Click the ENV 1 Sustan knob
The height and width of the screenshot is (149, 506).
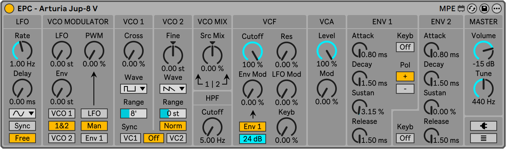(x=359, y=107)
